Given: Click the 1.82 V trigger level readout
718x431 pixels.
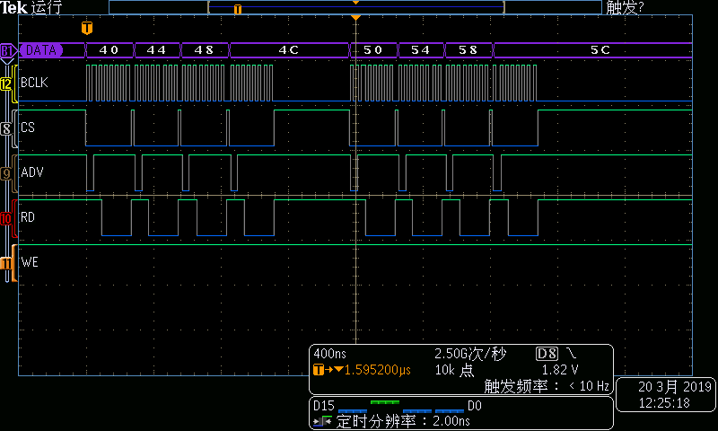Looking at the screenshot, I should pos(560,370).
